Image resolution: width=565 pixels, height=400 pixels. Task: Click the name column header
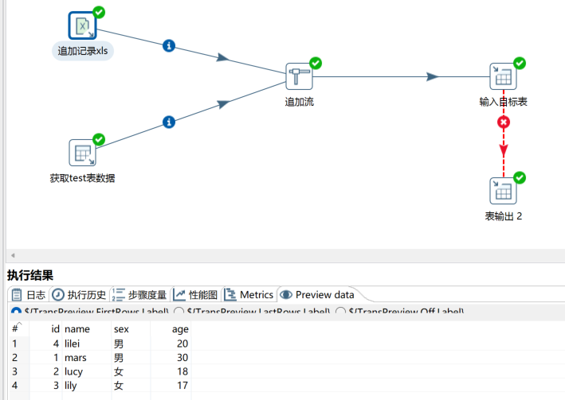point(77,328)
